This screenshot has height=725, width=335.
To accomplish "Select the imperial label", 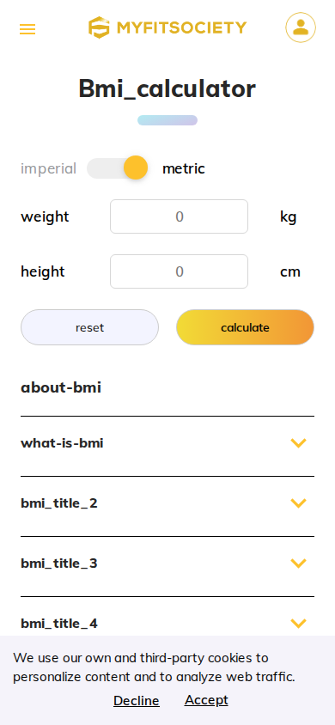I will click(x=48, y=168).
